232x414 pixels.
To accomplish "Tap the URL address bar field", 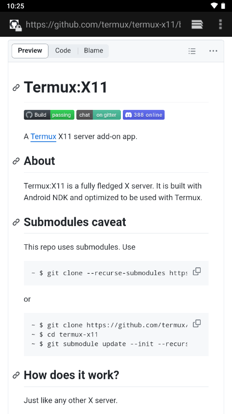I will point(103,25).
